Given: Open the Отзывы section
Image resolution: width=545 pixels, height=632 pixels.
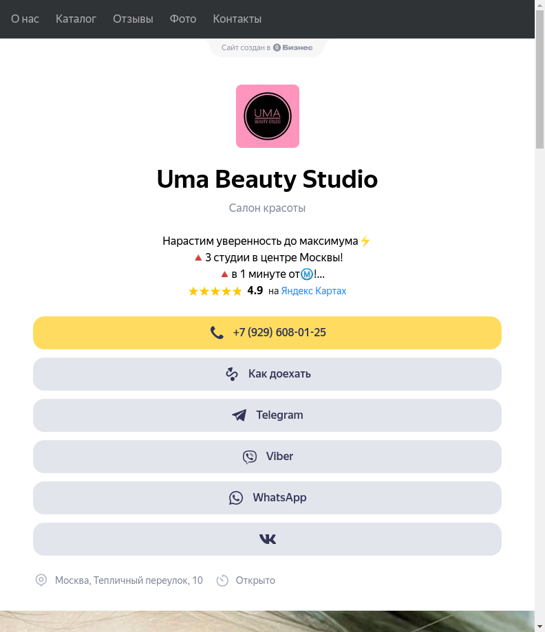Looking at the screenshot, I should pyautogui.click(x=133, y=19).
